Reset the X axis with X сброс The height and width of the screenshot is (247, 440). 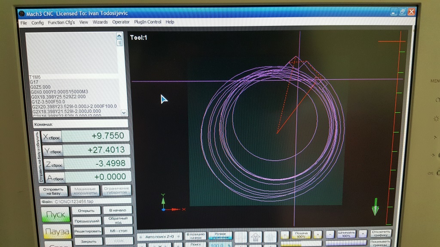click(x=52, y=137)
